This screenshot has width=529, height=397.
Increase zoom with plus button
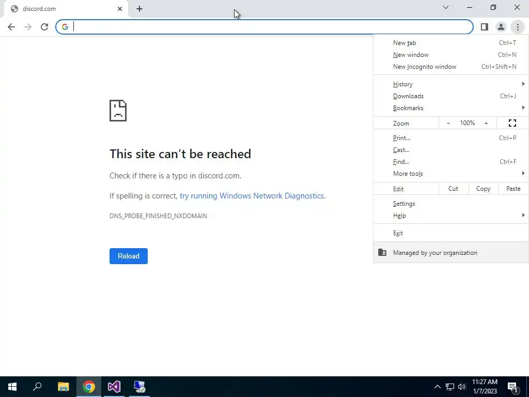(x=486, y=123)
